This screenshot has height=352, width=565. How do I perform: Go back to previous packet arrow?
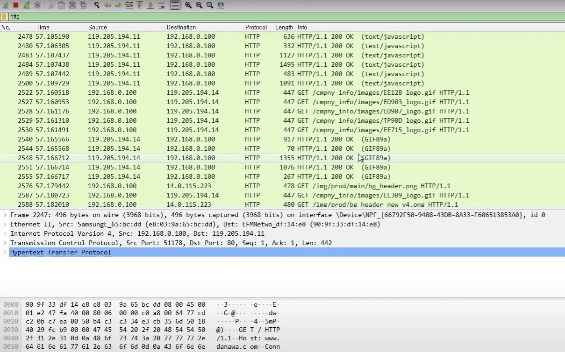click(107, 5)
